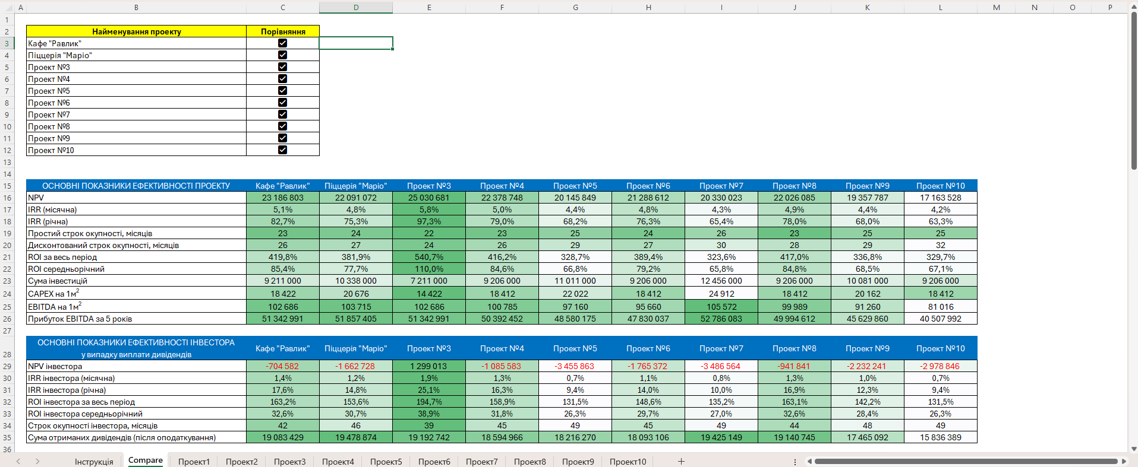Switch to the Інструкція sheet tab

point(94,462)
